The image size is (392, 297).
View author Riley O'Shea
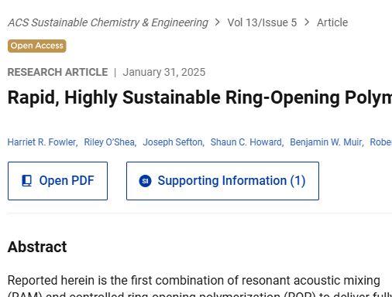(110, 142)
